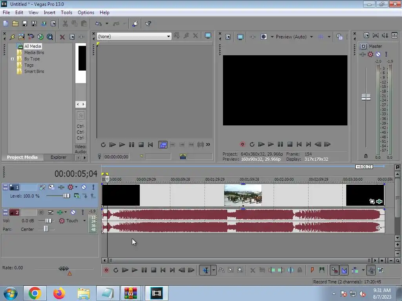This screenshot has width=402, height=301.
Task: Adjust Master volume fader
Action: point(366,97)
